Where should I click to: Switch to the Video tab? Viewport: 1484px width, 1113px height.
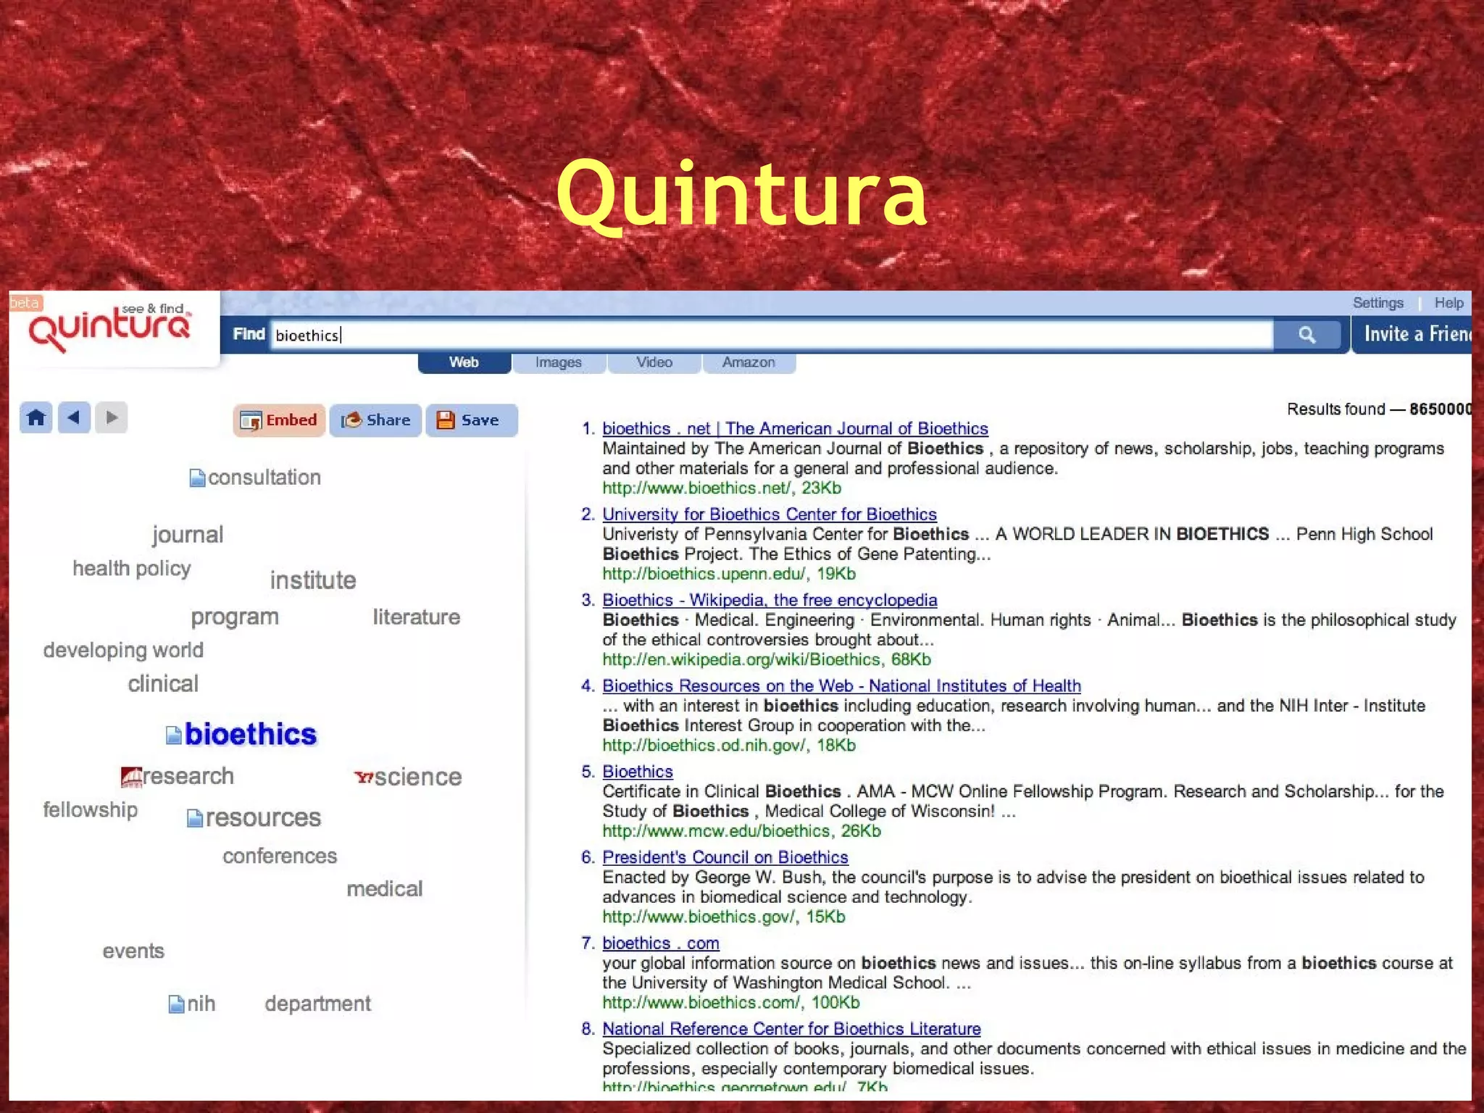coord(654,362)
